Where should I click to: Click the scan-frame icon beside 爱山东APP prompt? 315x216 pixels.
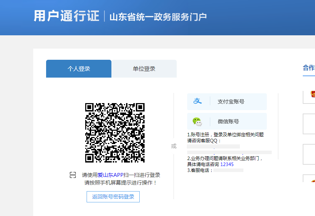coord(73,175)
